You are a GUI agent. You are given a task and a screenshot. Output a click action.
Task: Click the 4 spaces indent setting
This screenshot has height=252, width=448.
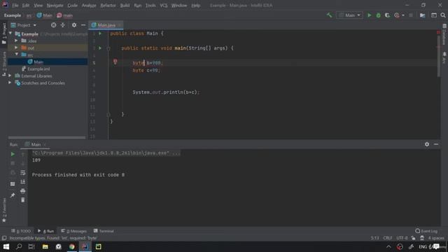pos(436,238)
